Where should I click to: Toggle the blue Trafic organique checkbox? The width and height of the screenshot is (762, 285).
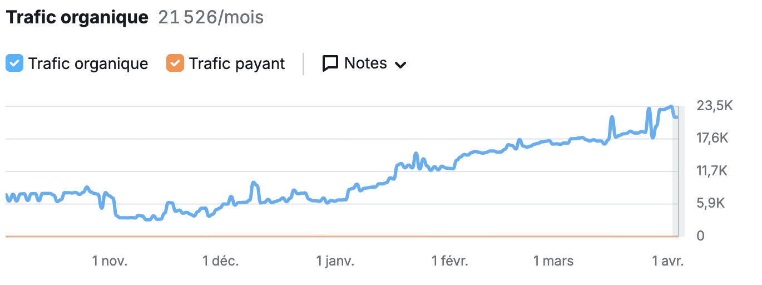14,63
